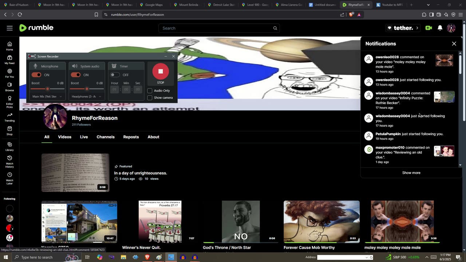Click the Windows Start button

click(5, 257)
